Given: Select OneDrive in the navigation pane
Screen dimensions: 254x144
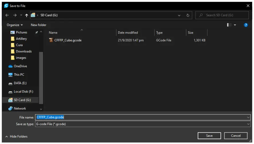Looking at the screenshot, I should pyautogui.click(x=20, y=66).
